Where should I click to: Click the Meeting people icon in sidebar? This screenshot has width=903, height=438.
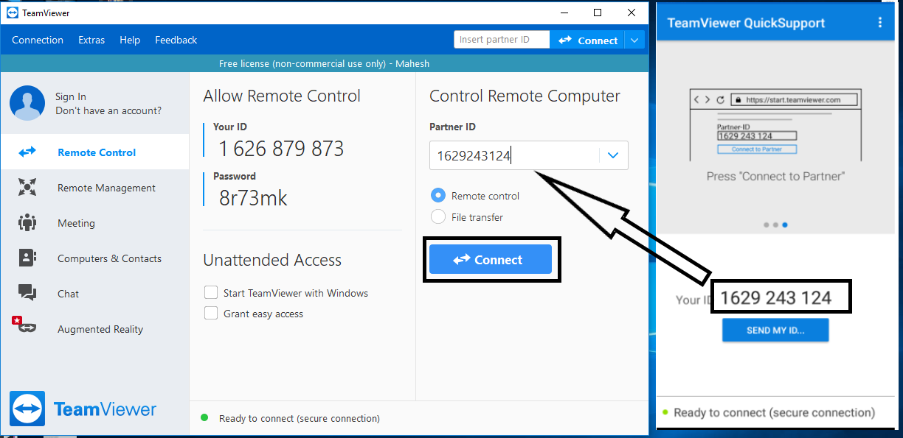[27, 223]
